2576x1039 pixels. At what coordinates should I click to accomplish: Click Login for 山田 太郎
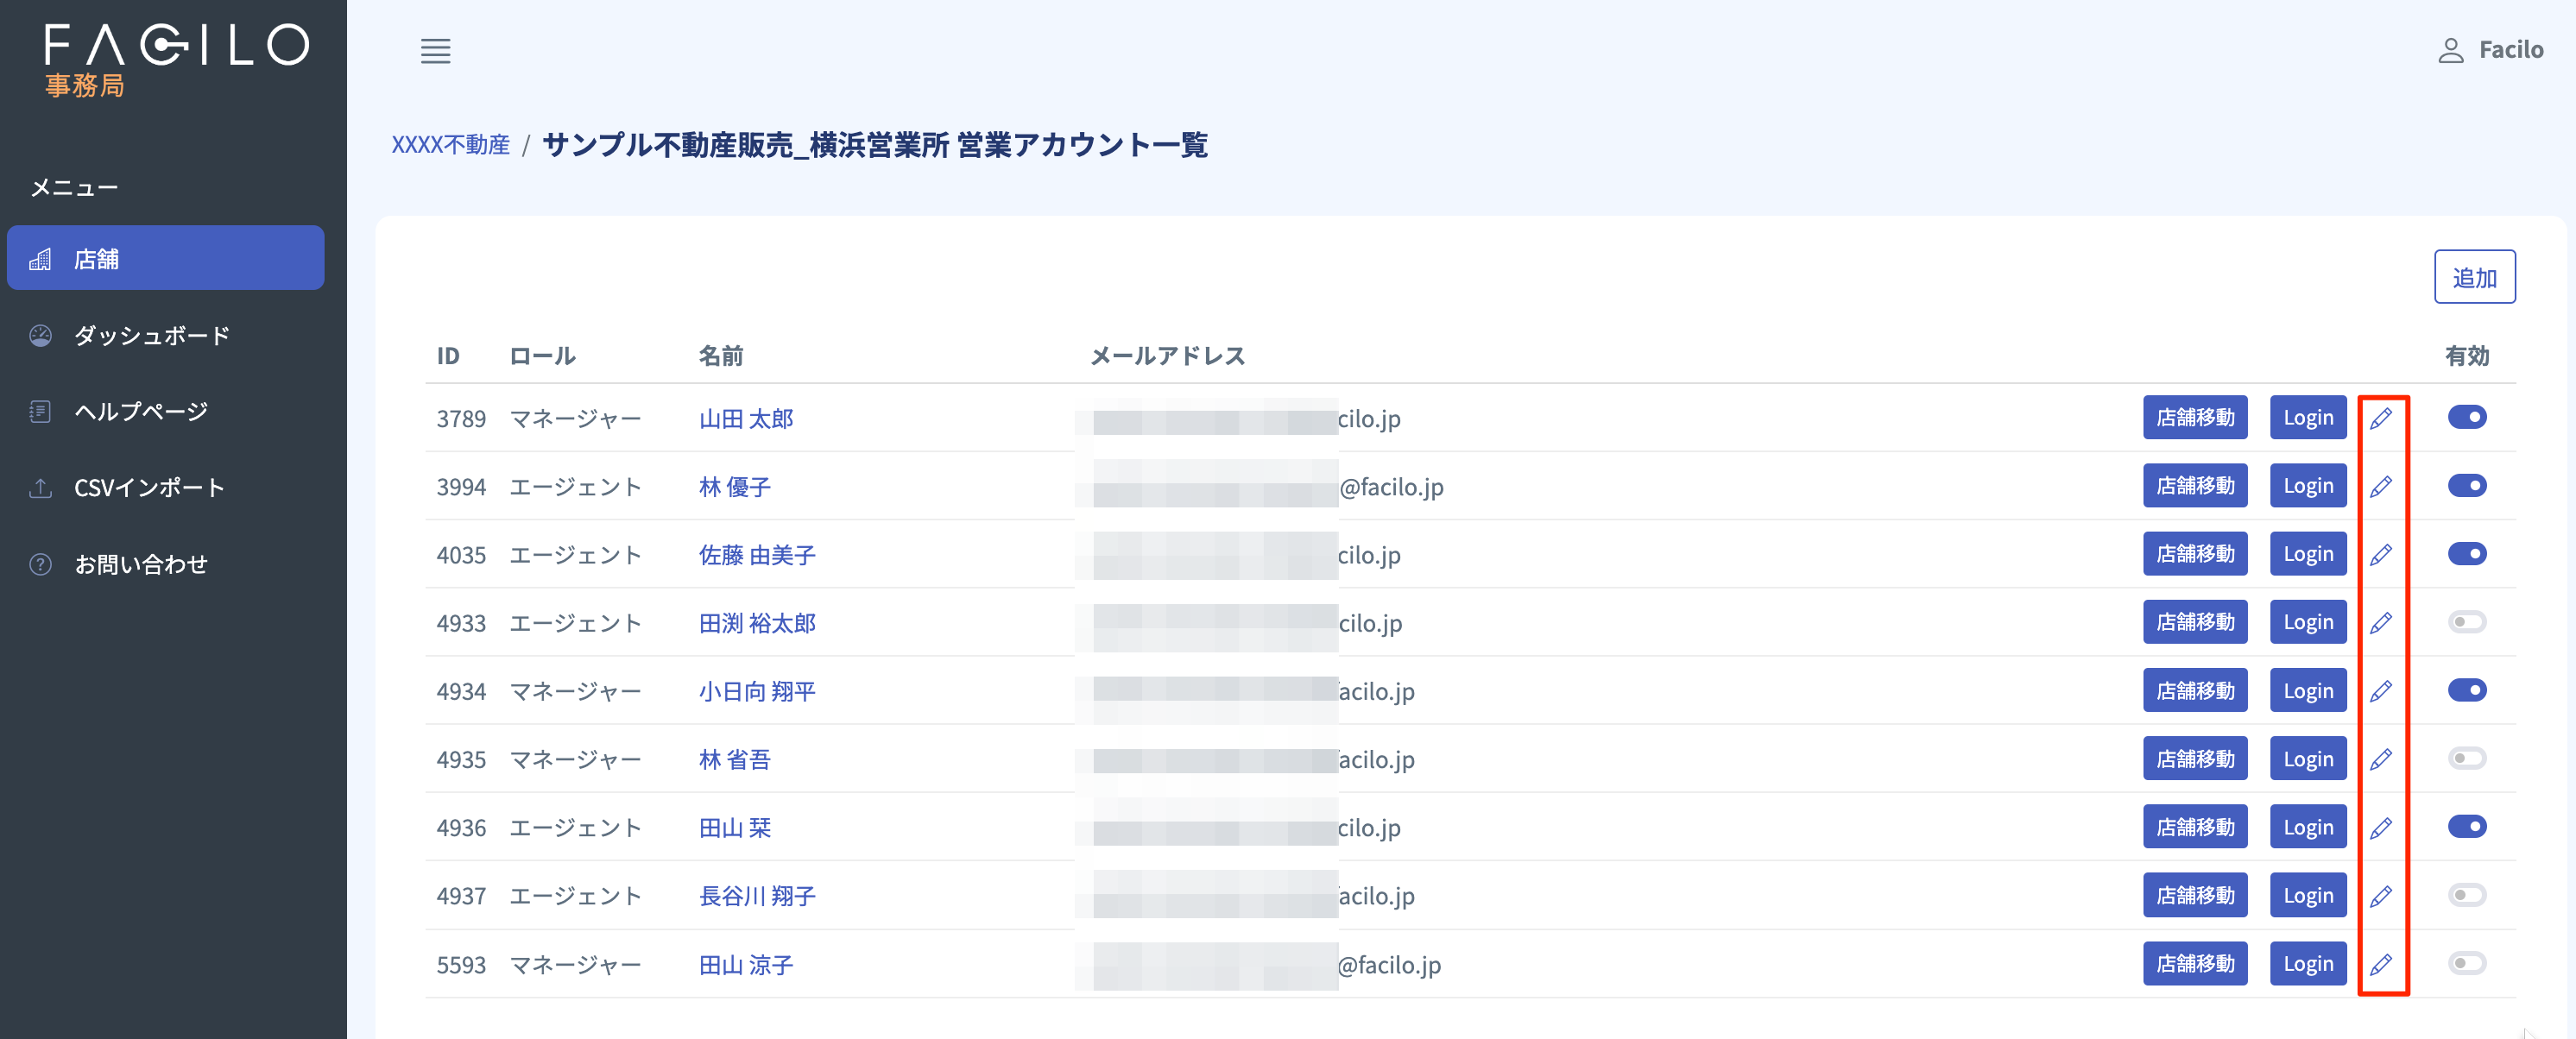pos(2307,417)
